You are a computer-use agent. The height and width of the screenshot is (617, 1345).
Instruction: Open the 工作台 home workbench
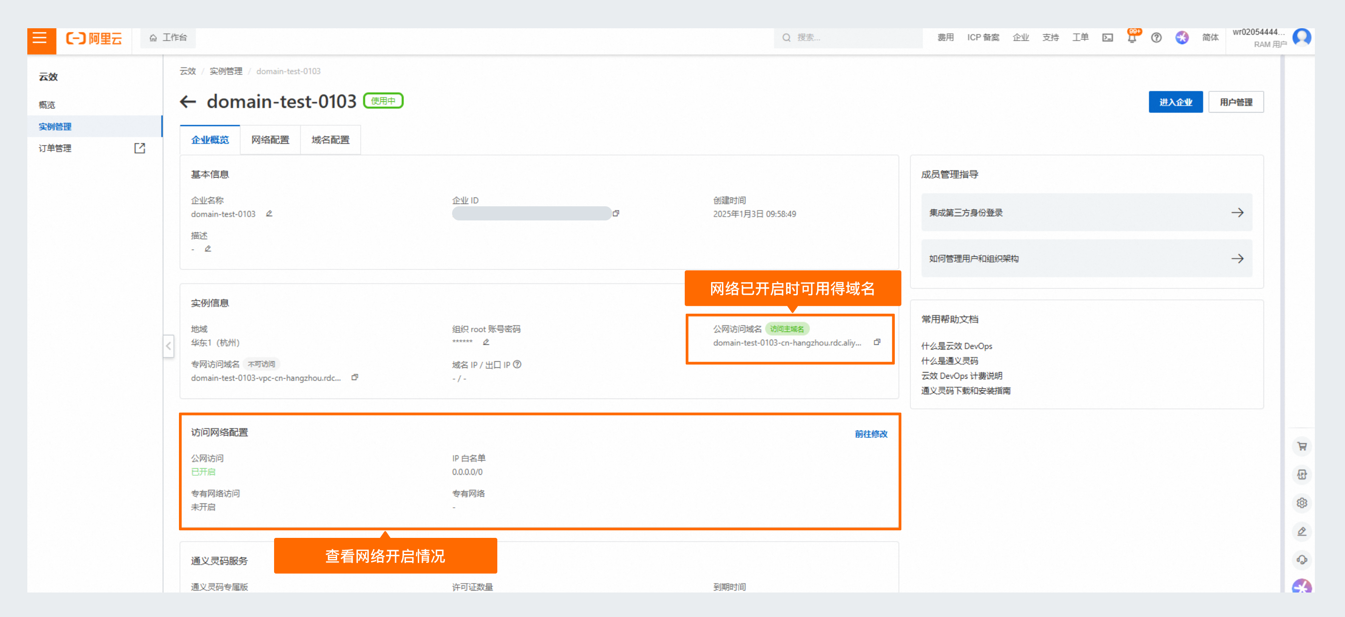168,38
